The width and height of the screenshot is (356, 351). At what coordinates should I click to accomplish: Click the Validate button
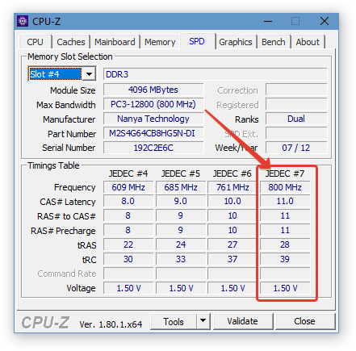(242, 321)
